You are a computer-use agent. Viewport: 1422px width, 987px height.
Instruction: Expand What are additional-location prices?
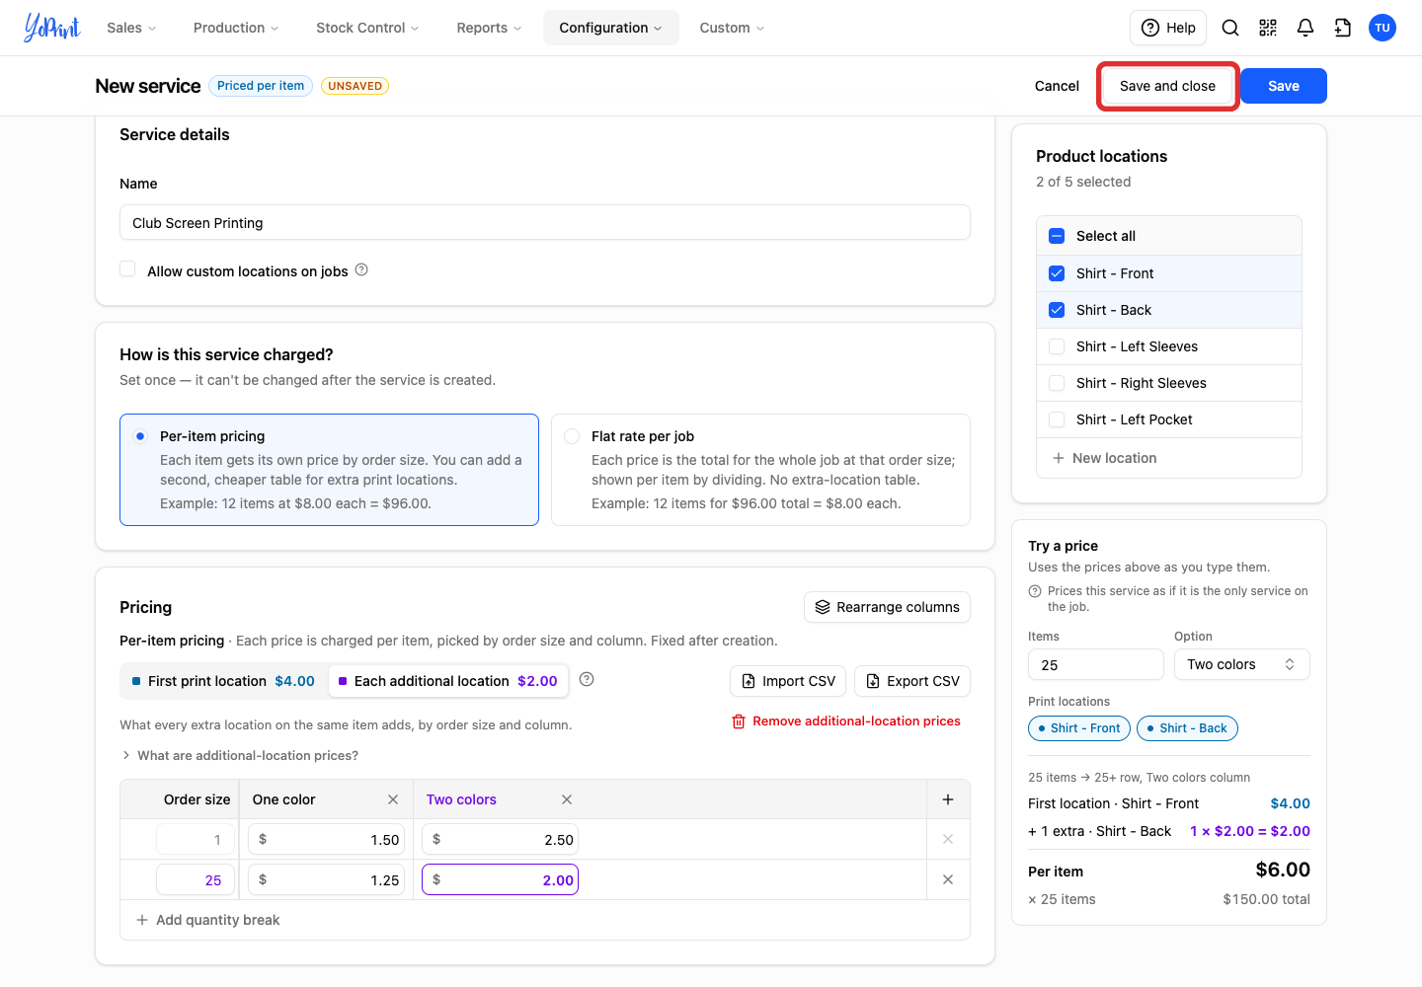[239, 755]
